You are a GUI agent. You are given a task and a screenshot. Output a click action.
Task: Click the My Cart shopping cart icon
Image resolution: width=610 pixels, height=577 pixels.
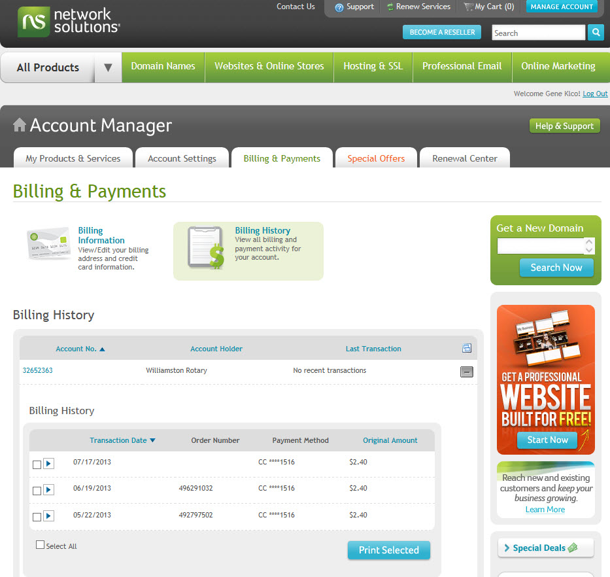coord(469,7)
